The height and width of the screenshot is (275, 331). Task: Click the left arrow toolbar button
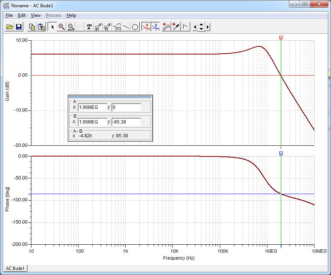(195, 27)
